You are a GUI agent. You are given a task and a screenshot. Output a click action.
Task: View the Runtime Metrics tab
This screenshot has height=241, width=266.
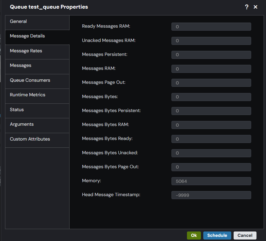[x=37, y=96]
